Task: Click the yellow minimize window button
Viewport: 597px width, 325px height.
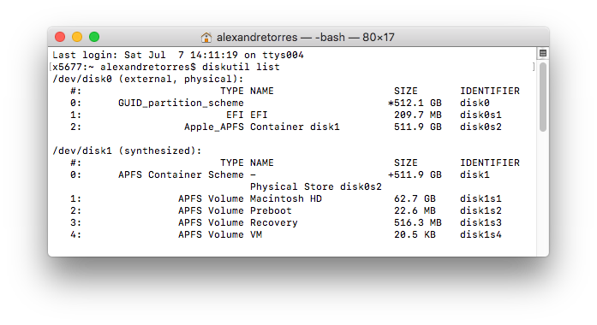Action: coord(77,37)
